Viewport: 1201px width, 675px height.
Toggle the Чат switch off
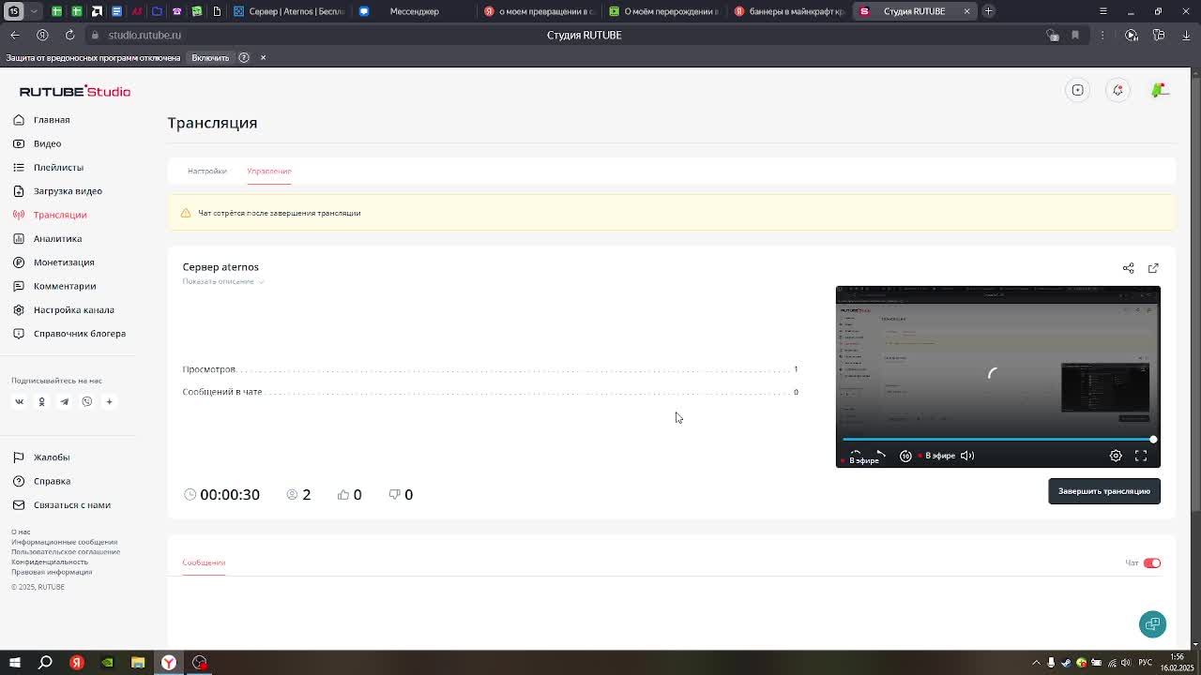click(x=1152, y=563)
